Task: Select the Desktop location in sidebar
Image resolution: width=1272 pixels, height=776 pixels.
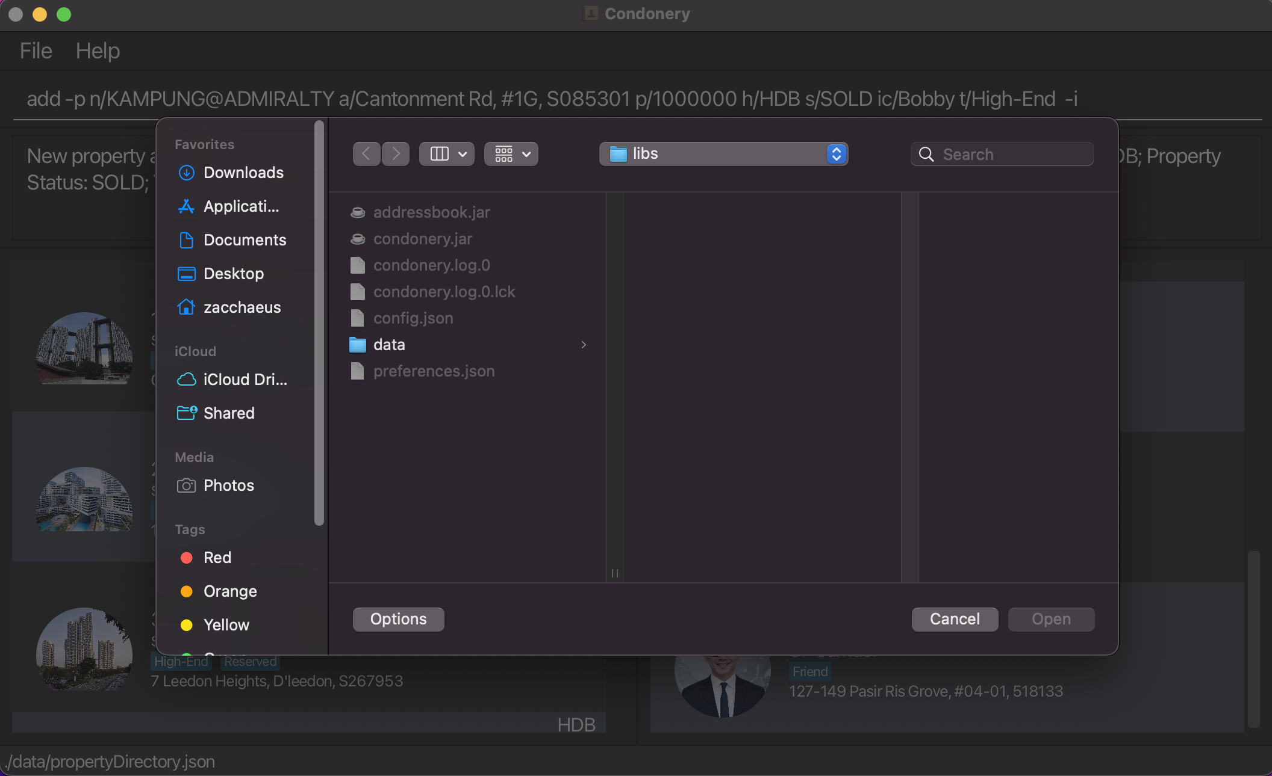Action: pos(234,273)
